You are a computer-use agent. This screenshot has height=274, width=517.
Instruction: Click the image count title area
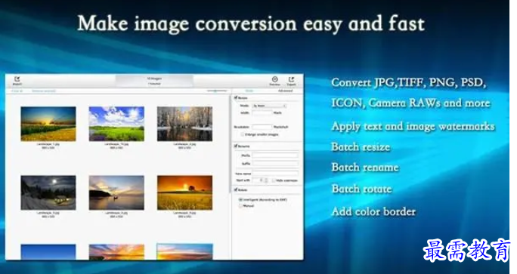point(154,81)
